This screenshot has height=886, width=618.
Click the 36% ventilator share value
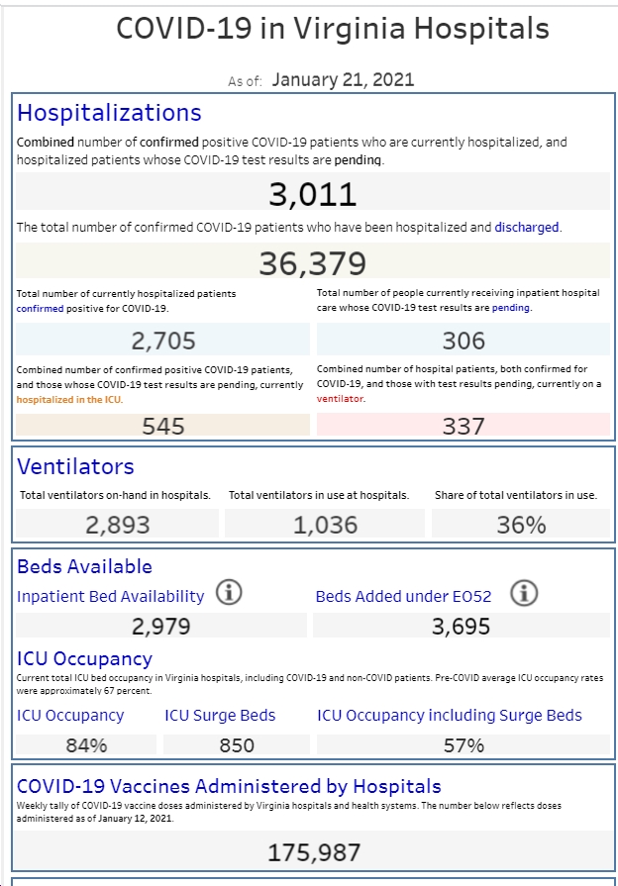click(521, 525)
